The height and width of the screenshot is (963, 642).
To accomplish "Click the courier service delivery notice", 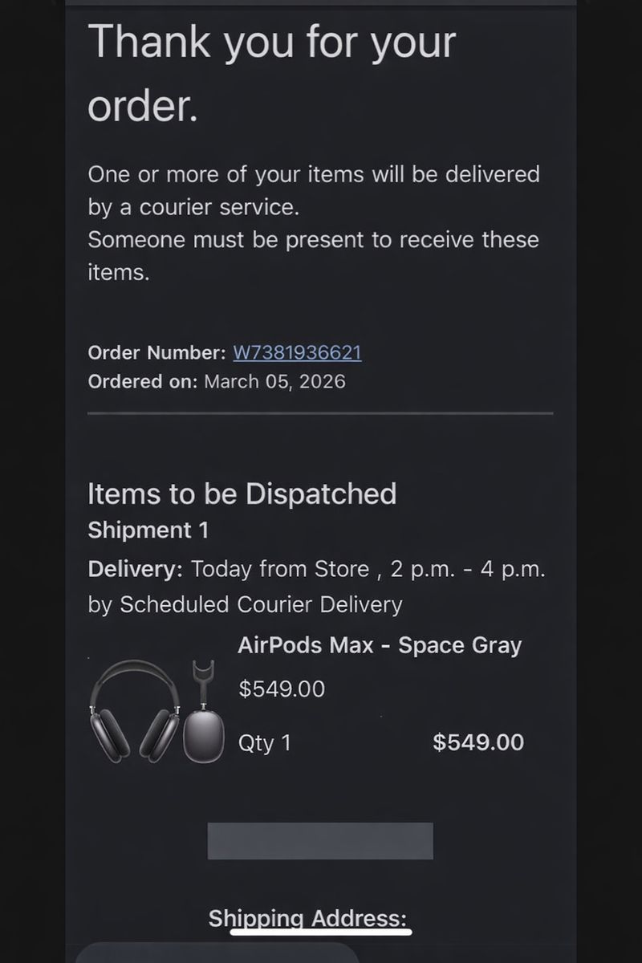I will pos(313,190).
